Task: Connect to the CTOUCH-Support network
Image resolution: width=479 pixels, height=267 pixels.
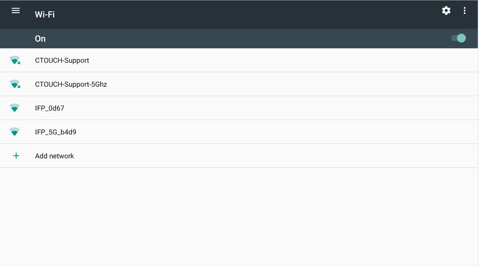Action: [62, 60]
